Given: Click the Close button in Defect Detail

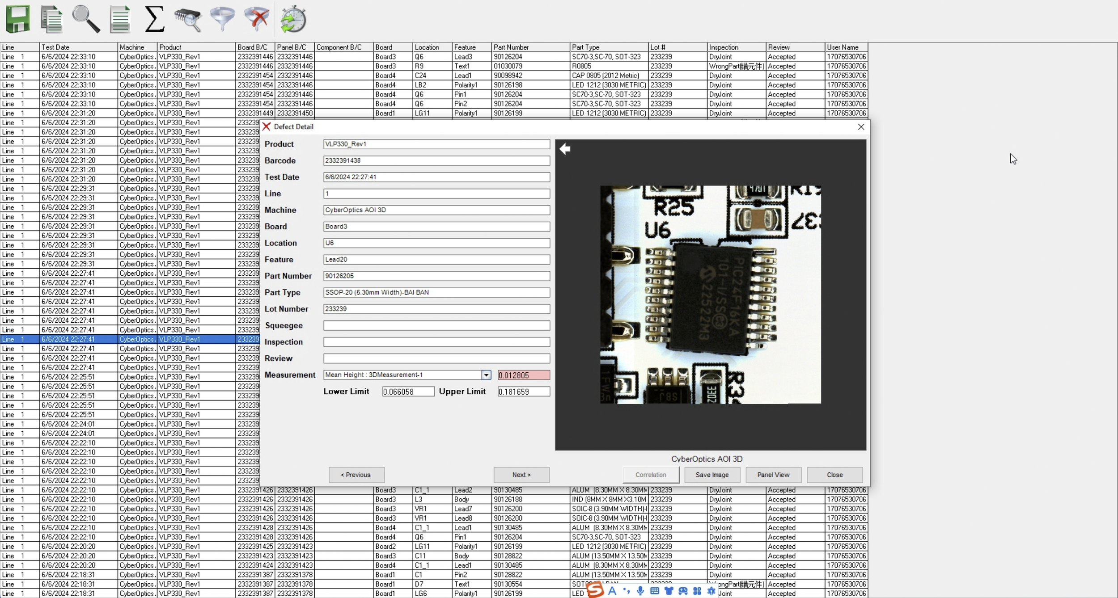Looking at the screenshot, I should tap(834, 475).
